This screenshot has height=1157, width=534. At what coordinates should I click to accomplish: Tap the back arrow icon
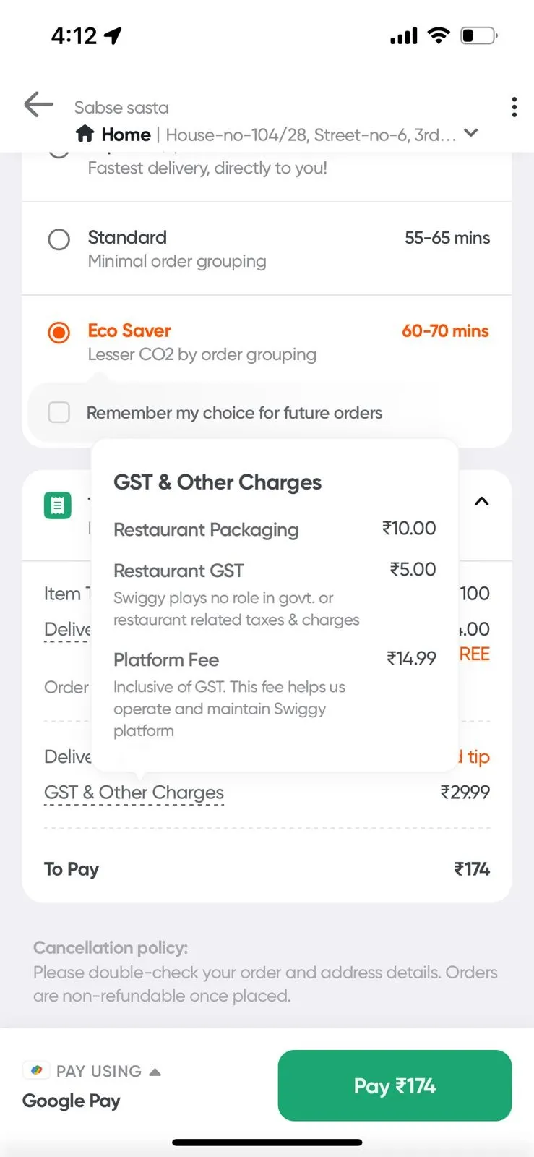click(x=38, y=105)
